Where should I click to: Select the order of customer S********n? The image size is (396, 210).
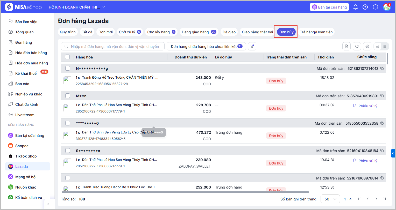(68, 151)
